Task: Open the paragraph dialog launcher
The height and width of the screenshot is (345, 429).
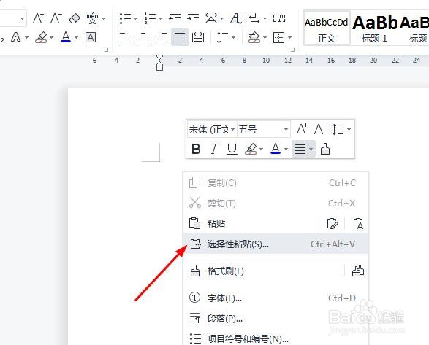Action: (292, 50)
